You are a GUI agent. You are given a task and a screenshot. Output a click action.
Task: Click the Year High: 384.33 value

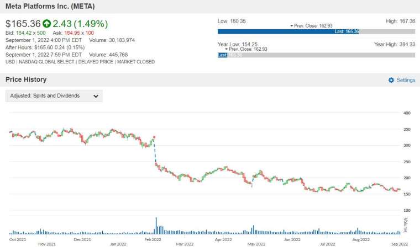[x=395, y=44]
